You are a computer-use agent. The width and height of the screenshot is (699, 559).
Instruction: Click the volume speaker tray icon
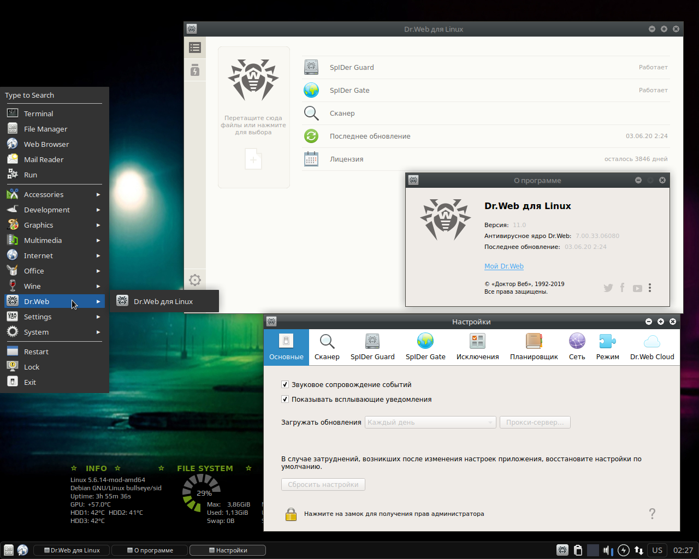pyautogui.click(x=608, y=550)
